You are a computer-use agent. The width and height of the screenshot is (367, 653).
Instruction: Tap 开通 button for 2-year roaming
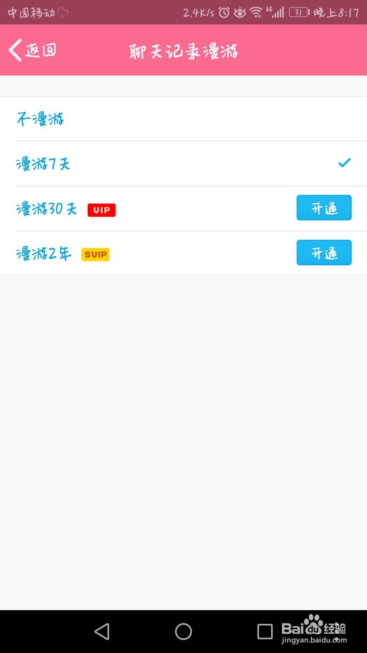coord(324,253)
